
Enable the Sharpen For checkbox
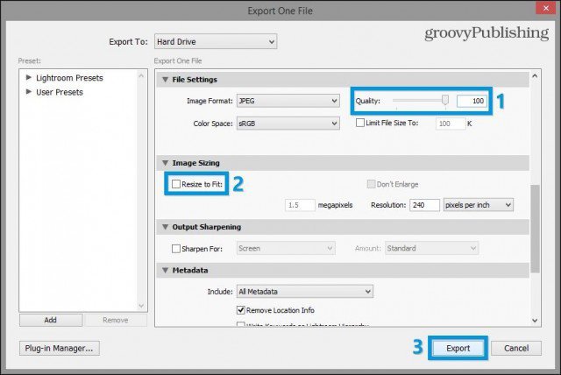[175, 249]
